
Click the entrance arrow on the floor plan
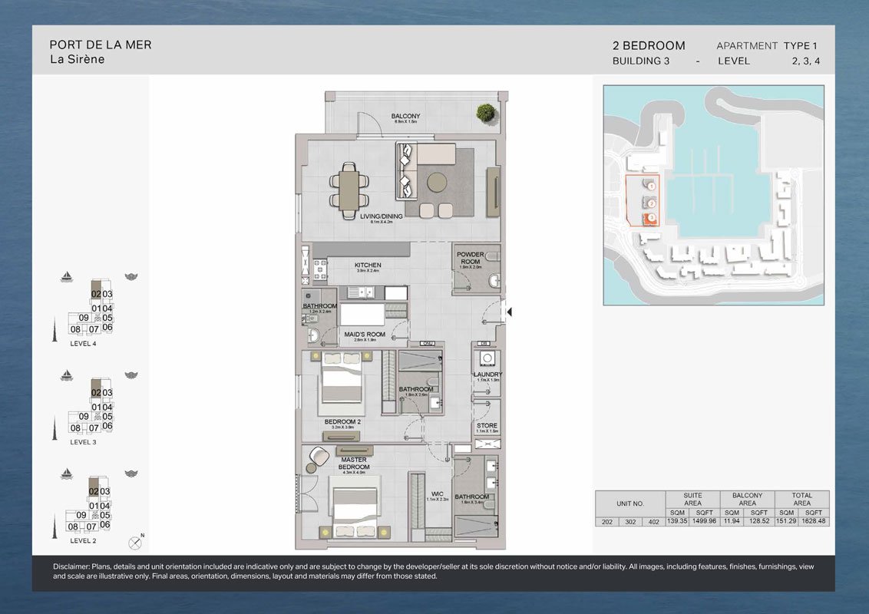point(509,312)
